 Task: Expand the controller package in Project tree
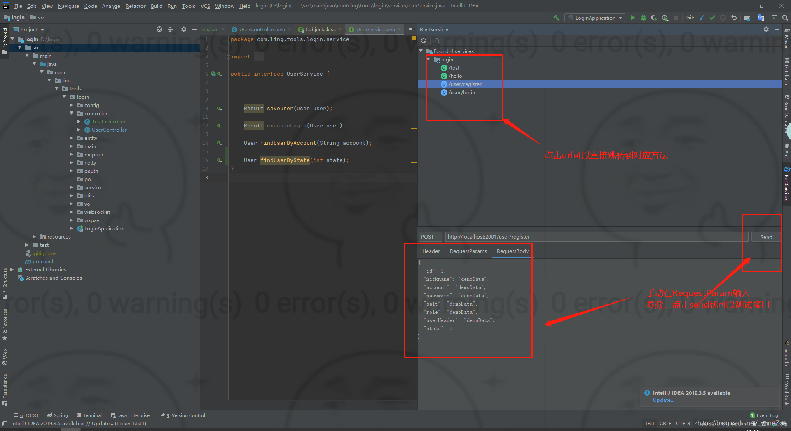[x=72, y=113]
